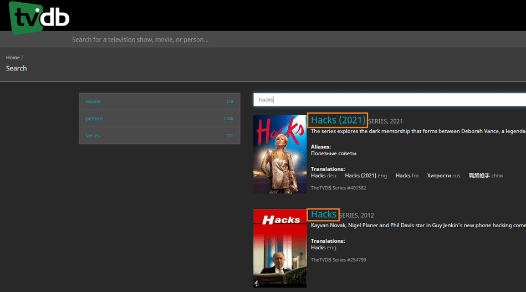
Task: Select SERIES, 2021 label
Action: click(385, 121)
